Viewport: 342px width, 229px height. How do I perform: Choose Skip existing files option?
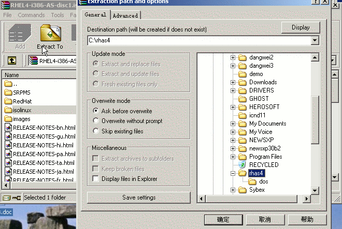point(95,131)
